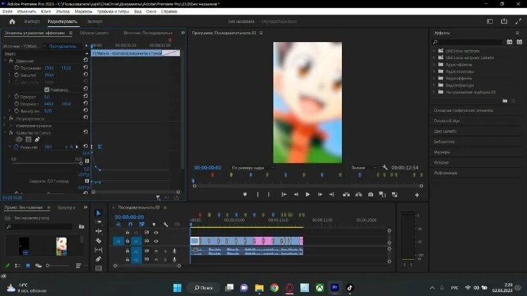Screen dimensions: 527x296
Task: Select the free draw bezier mask pen
Action: (37, 139)
